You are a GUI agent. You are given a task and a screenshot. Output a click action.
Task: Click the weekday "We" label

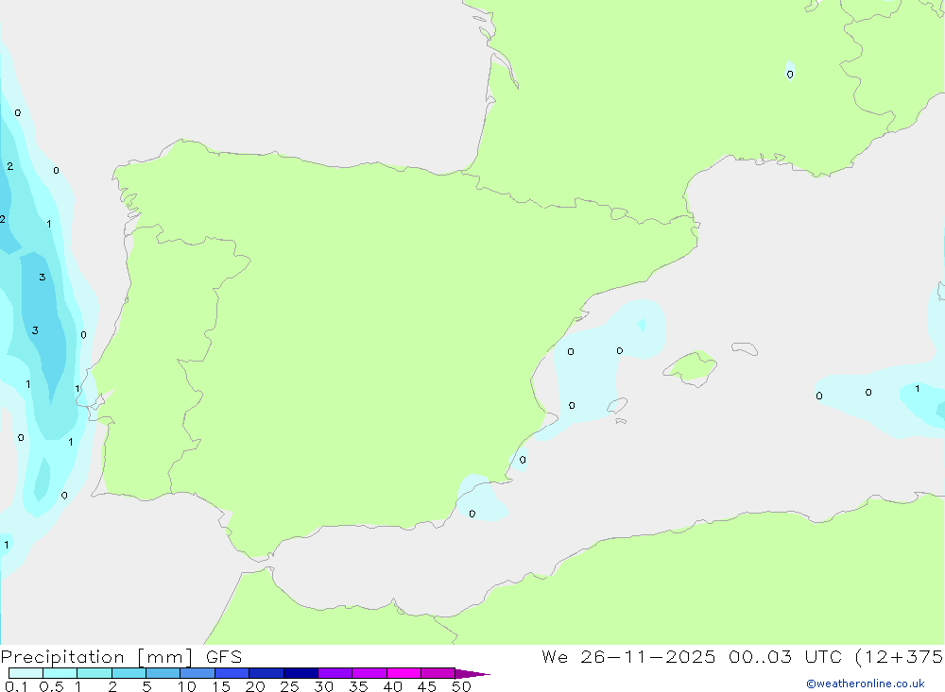[555, 656]
